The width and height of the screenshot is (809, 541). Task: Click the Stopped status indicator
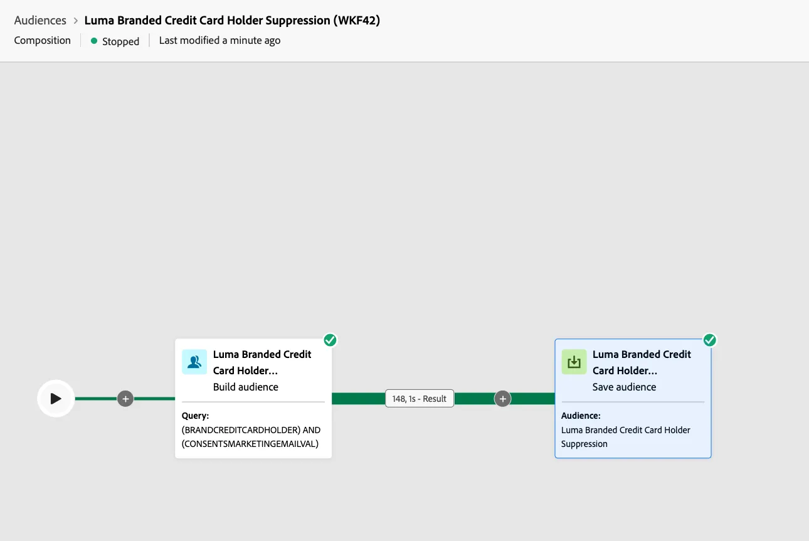point(115,41)
